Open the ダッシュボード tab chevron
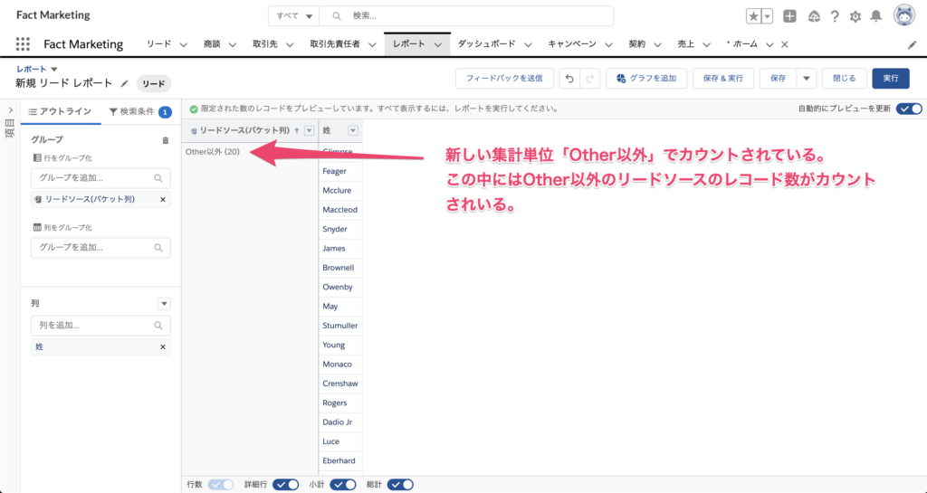The height and width of the screenshot is (493, 927). click(x=528, y=44)
